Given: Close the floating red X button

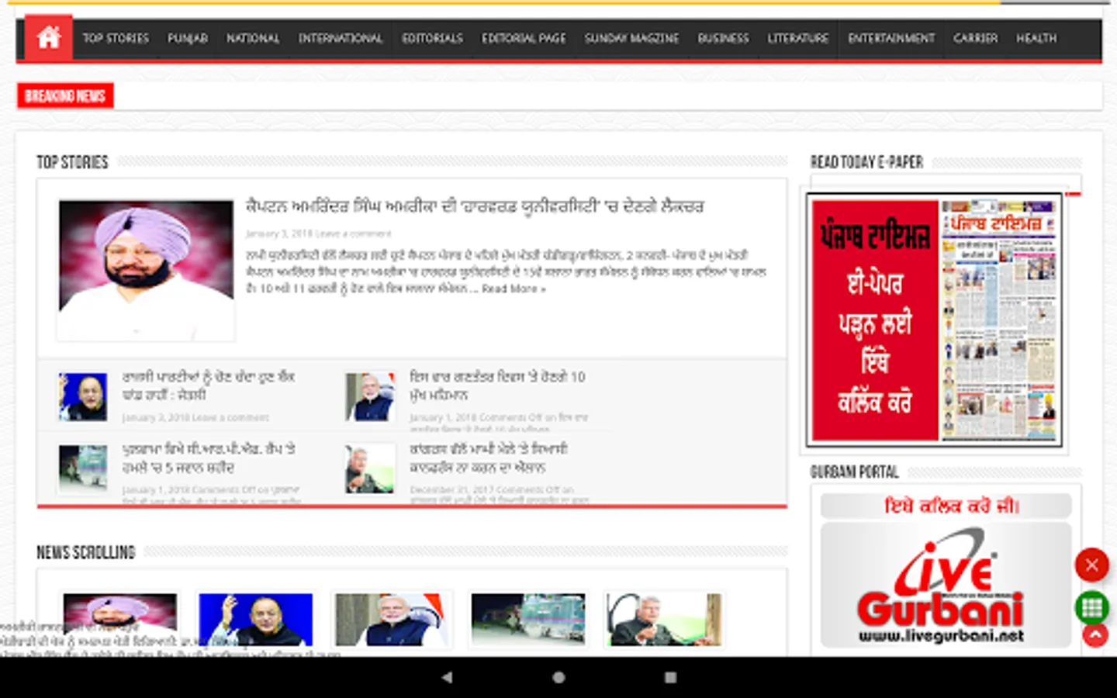Looking at the screenshot, I should click(1091, 565).
